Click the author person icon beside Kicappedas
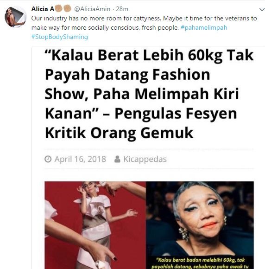The image size is (265, 269). 117,159
